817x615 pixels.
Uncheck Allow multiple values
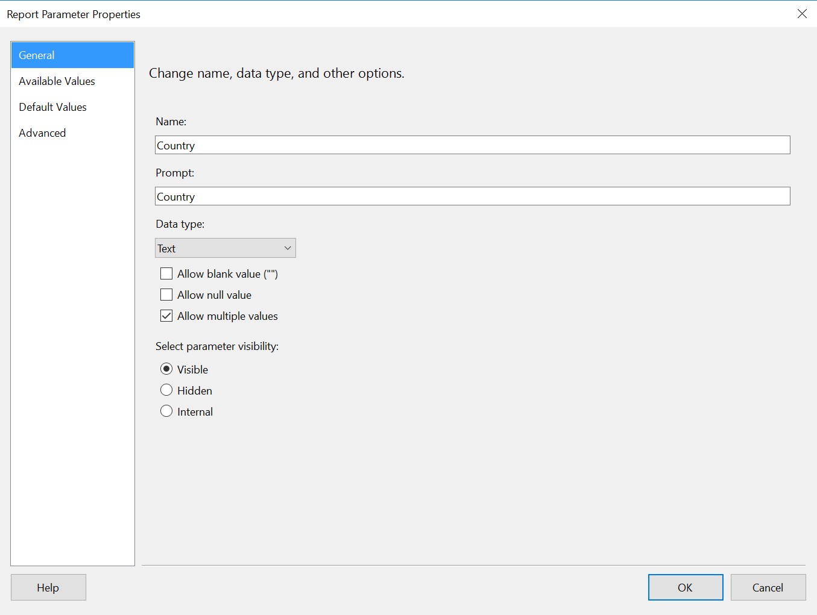point(166,316)
